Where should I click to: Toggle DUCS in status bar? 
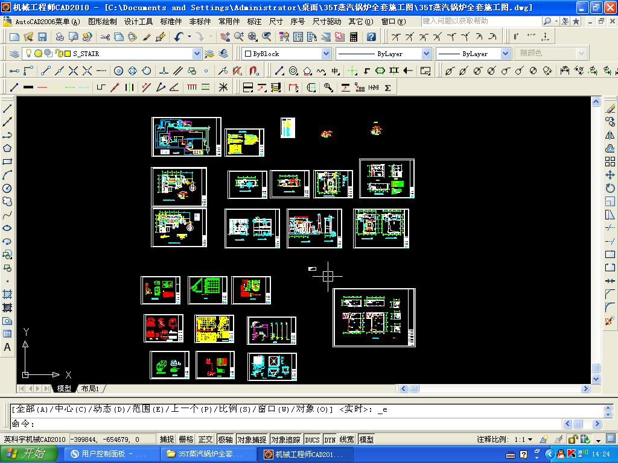point(312,439)
